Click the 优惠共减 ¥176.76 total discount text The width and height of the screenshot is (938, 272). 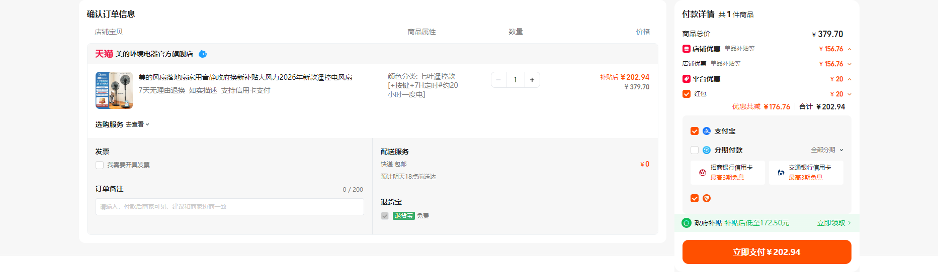point(761,107)
